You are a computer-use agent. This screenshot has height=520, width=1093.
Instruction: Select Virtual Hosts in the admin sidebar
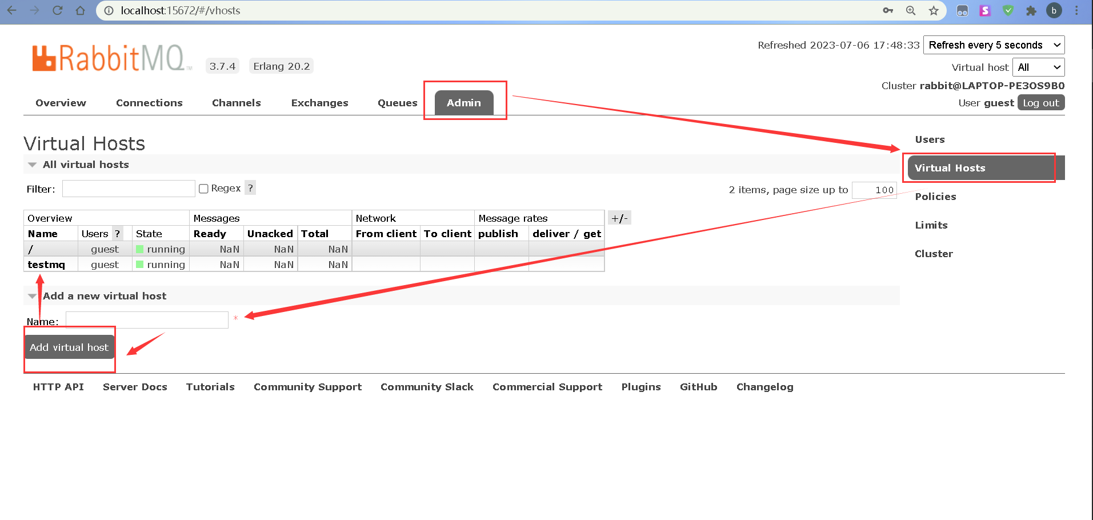point(986,168)
